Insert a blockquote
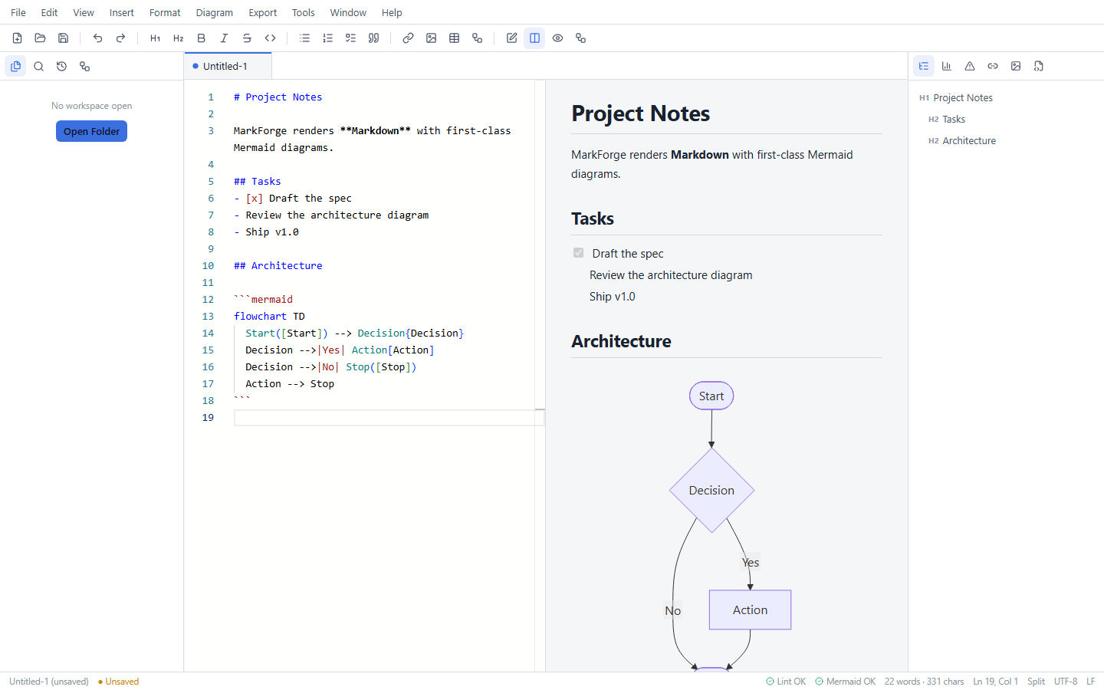Screen dimensions: 1104x690 [374, 38]
